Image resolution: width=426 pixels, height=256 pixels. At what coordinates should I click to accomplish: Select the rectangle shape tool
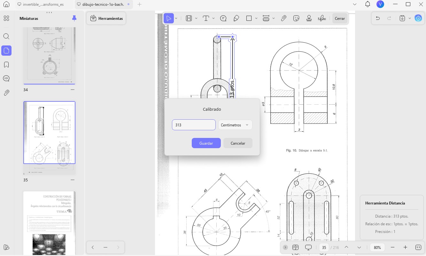[249, 18]
